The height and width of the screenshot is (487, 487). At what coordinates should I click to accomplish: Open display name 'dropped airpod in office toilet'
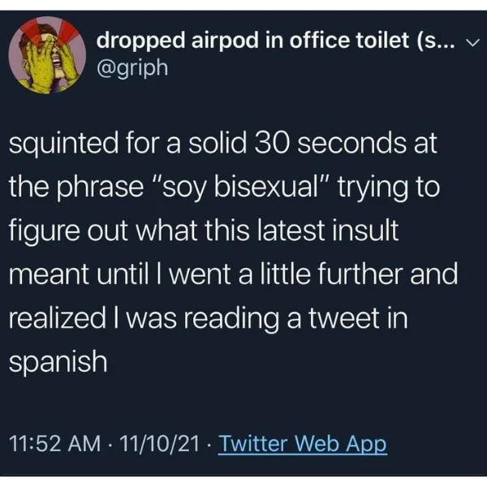click(252, 41)
